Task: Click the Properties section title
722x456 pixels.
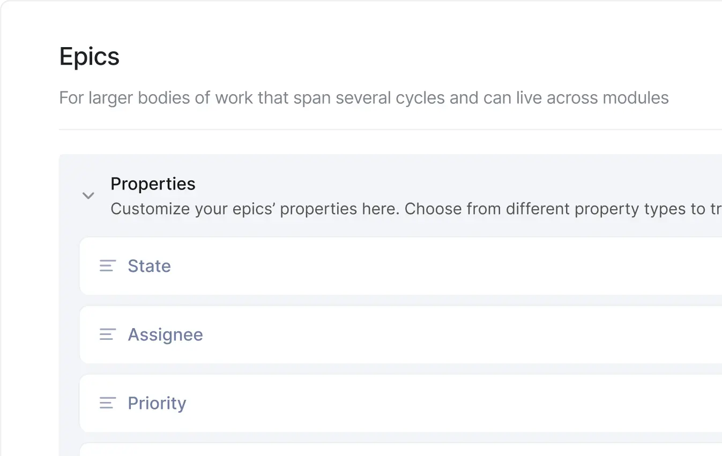Action: point(153,184)
